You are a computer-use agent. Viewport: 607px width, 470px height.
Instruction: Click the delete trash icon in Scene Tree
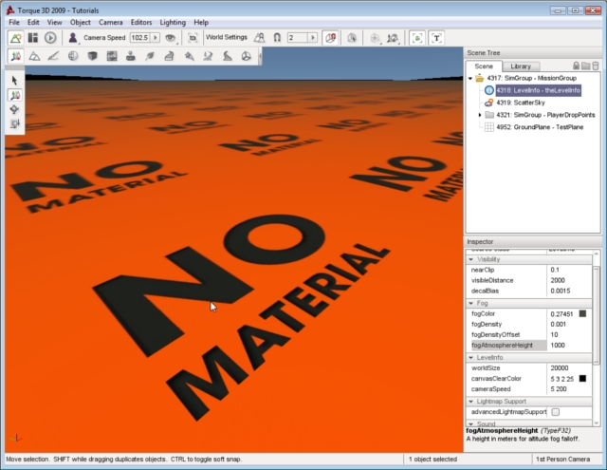pos(598,66)
